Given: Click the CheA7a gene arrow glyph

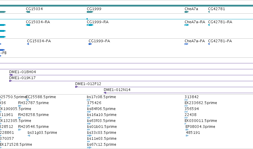Looking at the screenshot, I should (187, 12).
